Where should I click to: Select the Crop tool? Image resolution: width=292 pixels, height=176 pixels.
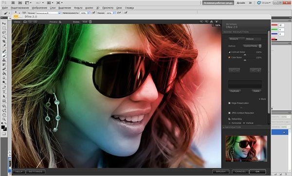pos(4,41)
